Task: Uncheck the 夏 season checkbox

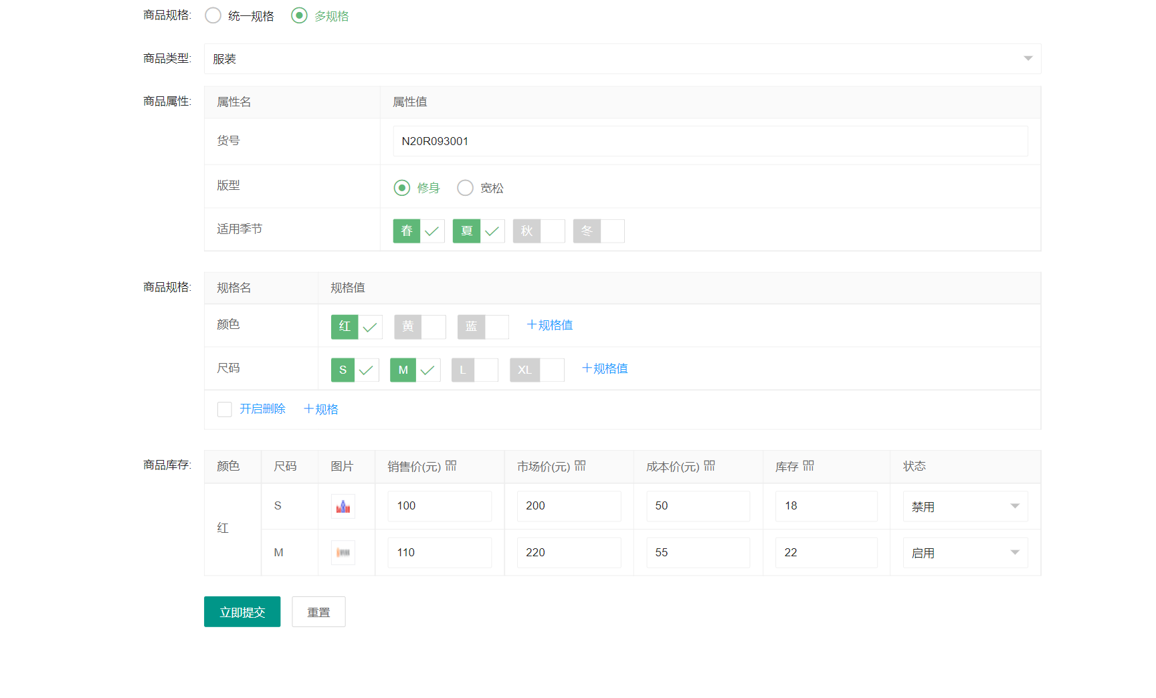Action: click(479, 231)
